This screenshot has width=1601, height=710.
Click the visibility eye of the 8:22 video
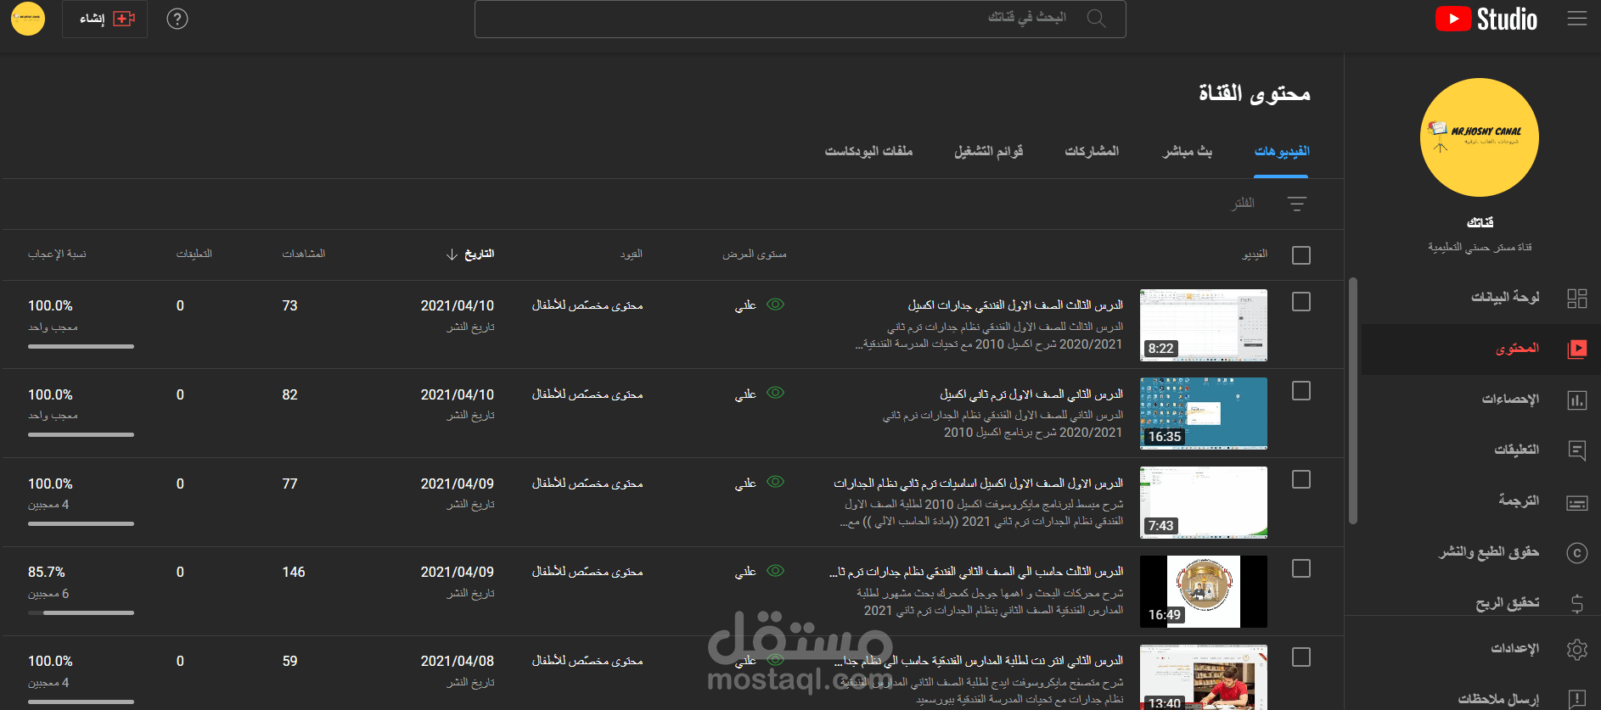(x=775, y=305)
